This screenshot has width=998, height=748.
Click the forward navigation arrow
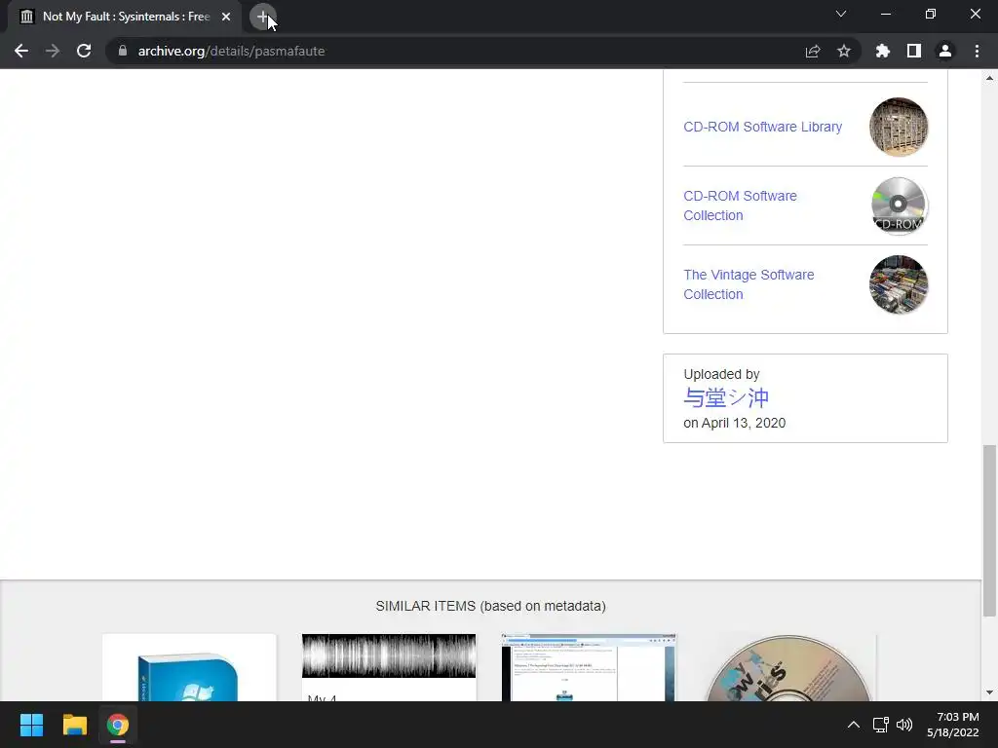[53, 51]
